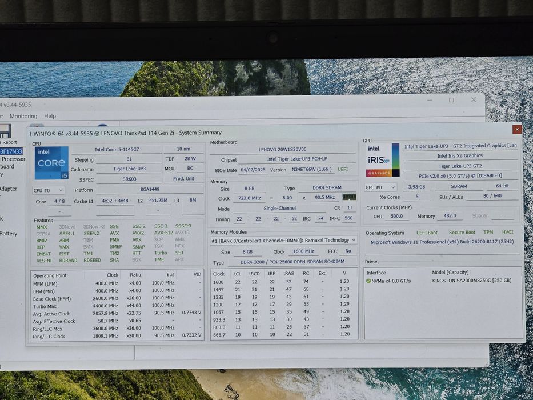
Task: Select Adapter in the main window tree
Action: [9, 189]
